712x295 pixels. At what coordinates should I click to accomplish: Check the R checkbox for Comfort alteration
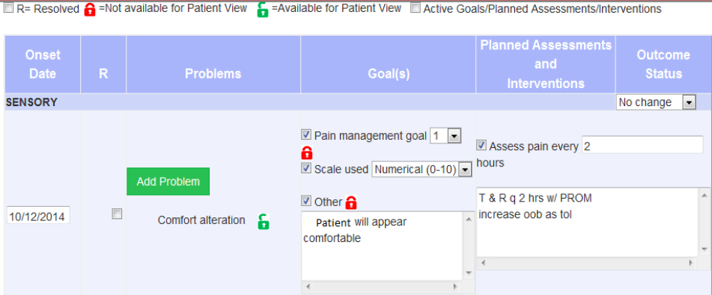117,214
